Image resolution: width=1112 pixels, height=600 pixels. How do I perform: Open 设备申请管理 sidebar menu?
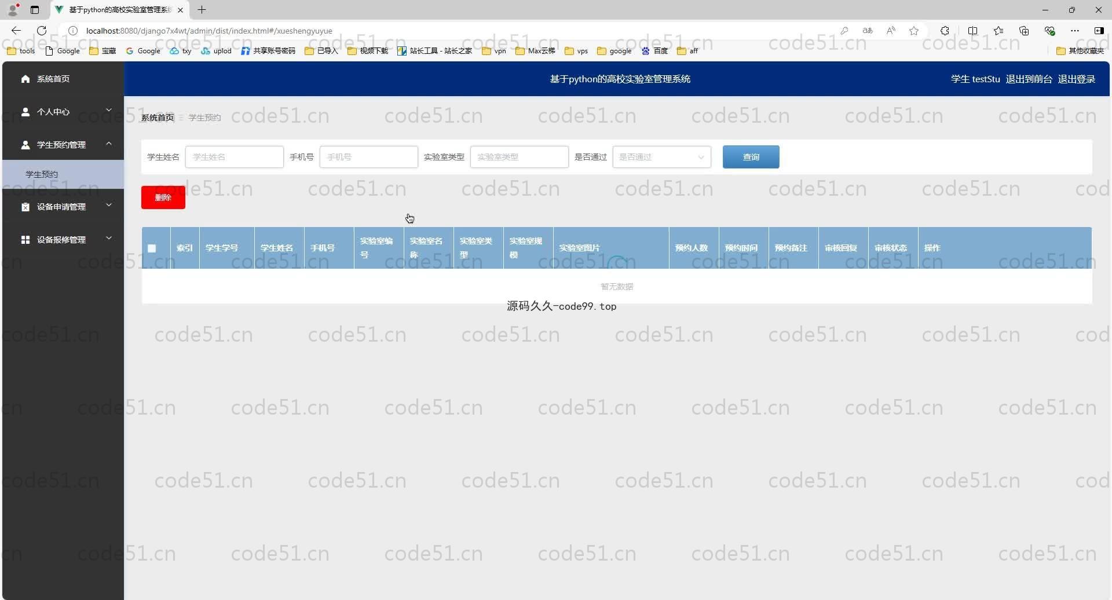tap(63, 207)
